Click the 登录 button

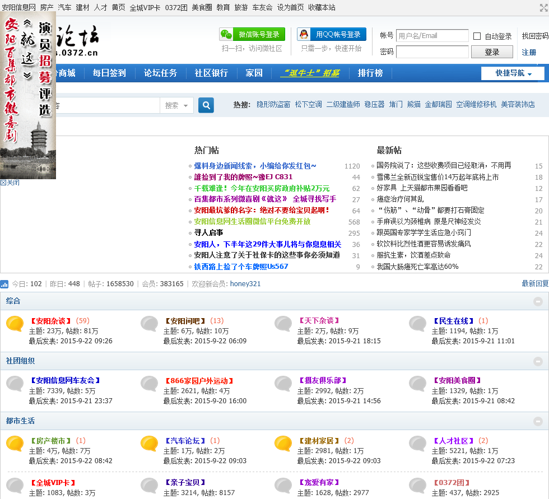492,52
